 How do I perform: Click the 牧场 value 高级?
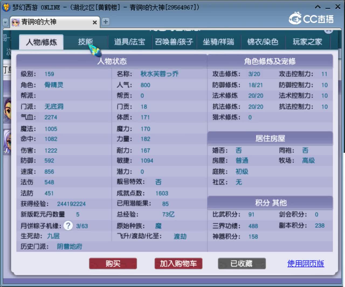coord(308,161)
